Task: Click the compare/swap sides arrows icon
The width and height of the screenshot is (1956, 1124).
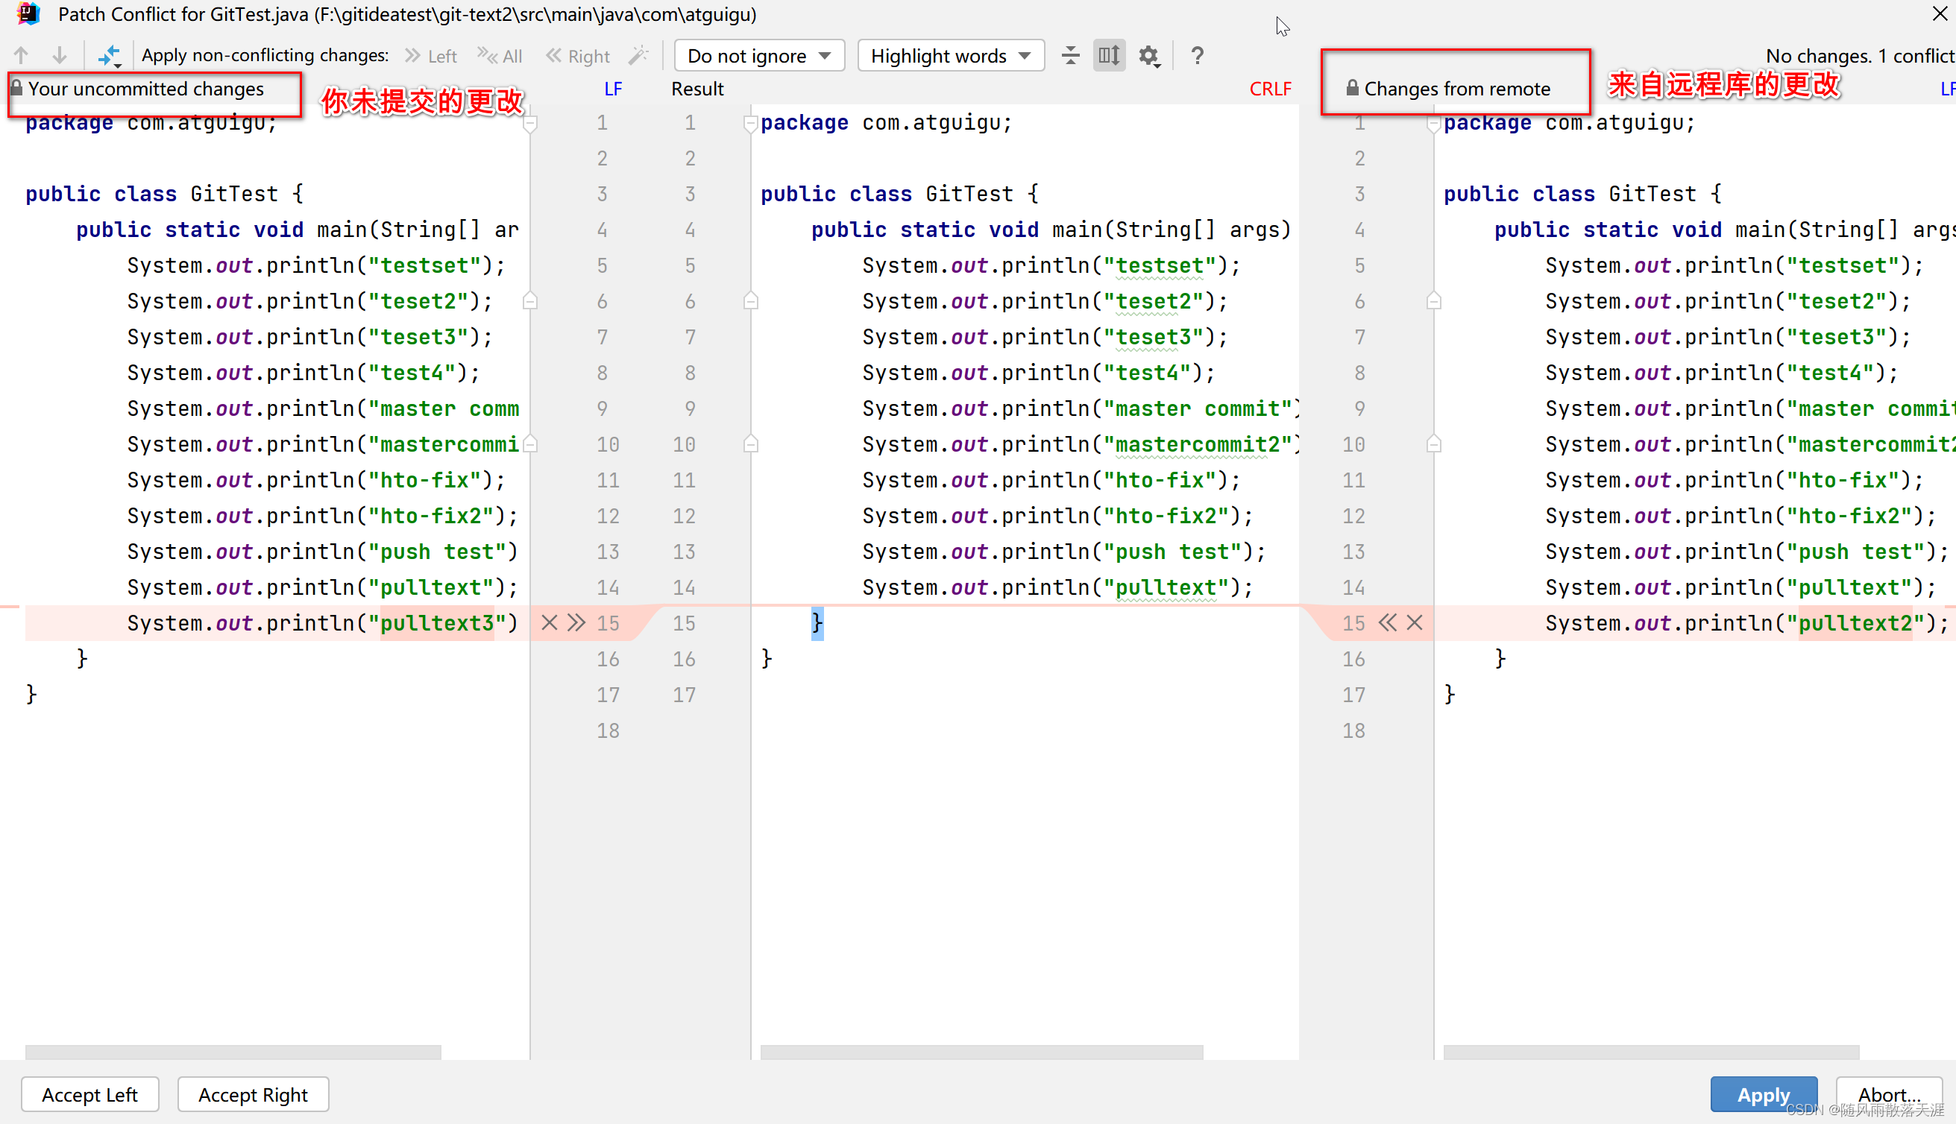Action: click(x=109, y=56)
